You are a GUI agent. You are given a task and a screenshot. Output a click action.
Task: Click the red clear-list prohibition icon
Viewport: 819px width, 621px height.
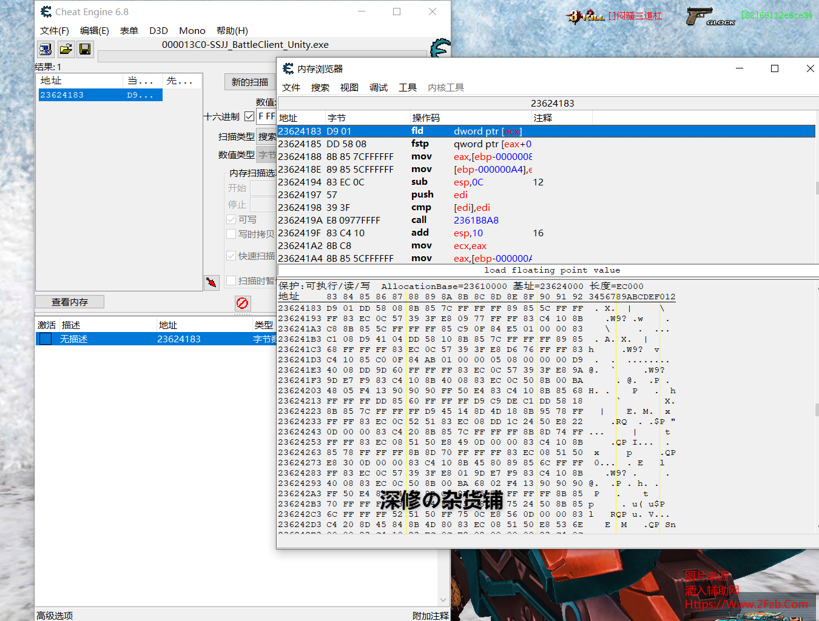(242, 303)
